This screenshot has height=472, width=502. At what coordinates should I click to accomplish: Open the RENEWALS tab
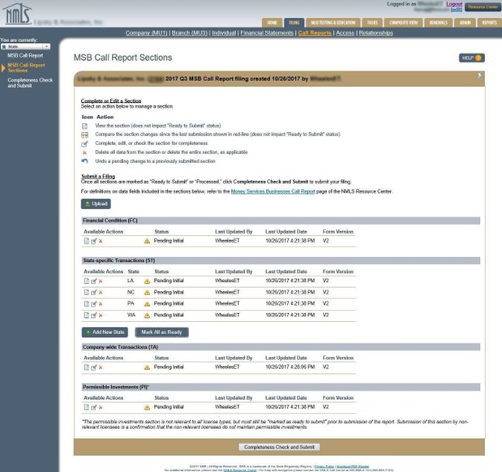point(438,23)
